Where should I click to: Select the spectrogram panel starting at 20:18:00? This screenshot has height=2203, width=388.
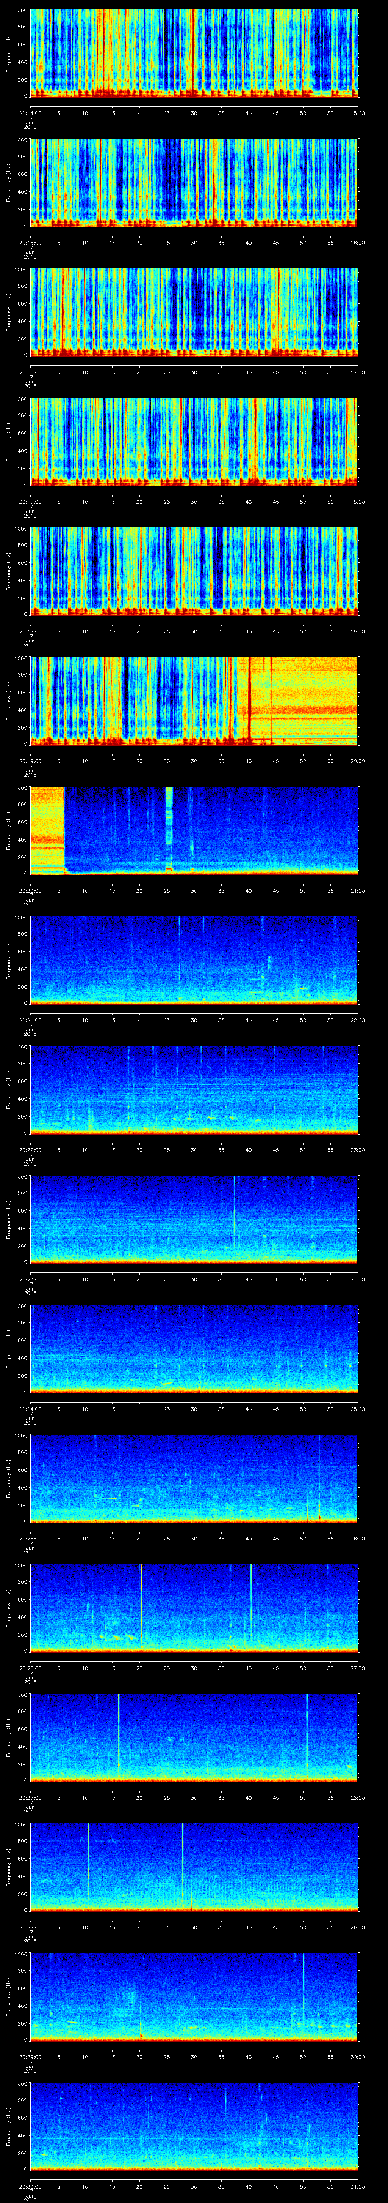pos(194,572)
